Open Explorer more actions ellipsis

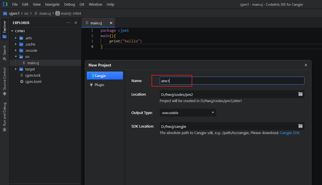[68, 23]
